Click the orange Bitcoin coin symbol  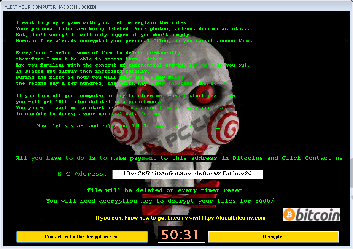tap(290, 215)
